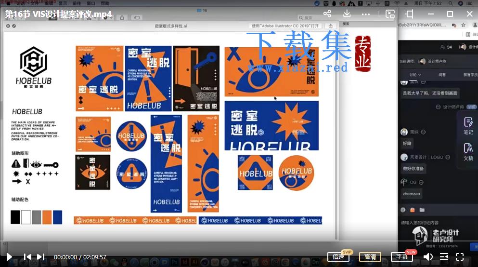The image size is (478, 267).
Task: Open the 字幕 subtitle options
Action: click(x=402, y=257)
